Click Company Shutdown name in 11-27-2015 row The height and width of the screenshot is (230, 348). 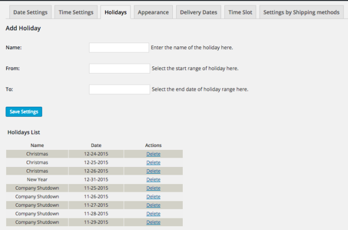37,205
